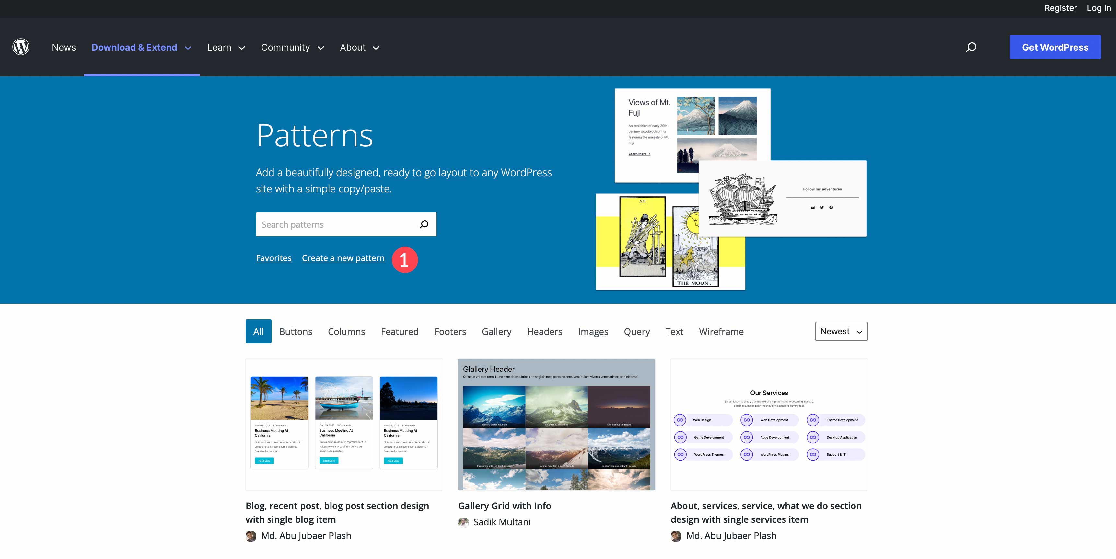1116x559 pixels.
Task: Select the Gallery filter tab
Action: coord(496,331)
